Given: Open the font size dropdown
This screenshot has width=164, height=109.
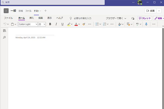Looking at the screenshot, I should pos(45,24).
